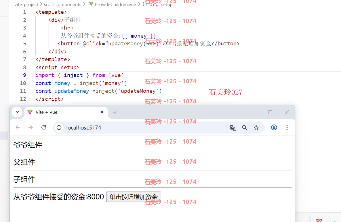Bookmark this page with the star icon

256,128
